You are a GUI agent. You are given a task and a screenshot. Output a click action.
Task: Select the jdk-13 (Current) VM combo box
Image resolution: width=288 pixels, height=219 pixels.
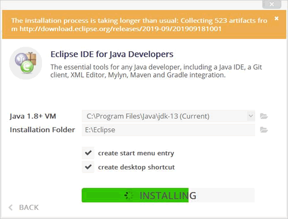pyautogui.click(x=168, y=116)
